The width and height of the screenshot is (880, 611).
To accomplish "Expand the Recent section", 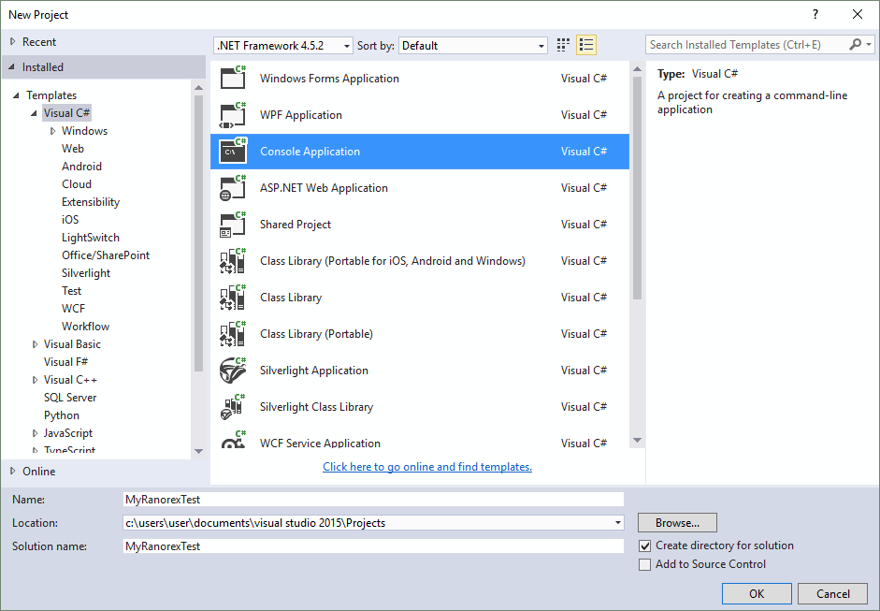I will point(13,41).
